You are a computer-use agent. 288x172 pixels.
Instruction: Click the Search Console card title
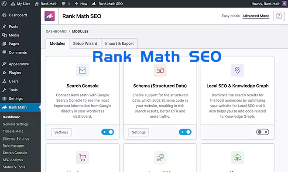(x=82, y=86)
